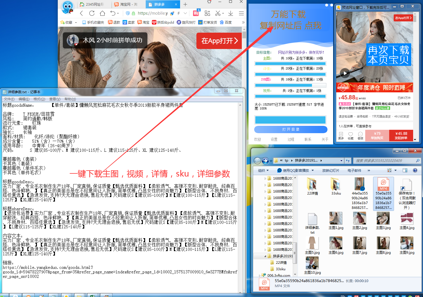Click ¥45.88 发起拼单 in preview window
423x297 pixels.
[401, 135]
